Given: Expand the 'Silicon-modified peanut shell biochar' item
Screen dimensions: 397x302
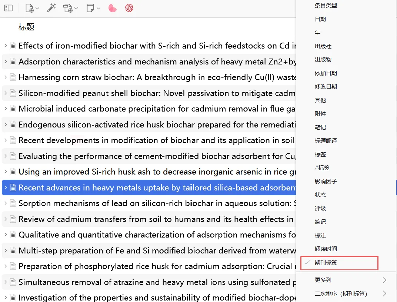Looking at the screenshot, I should click(5, 93).
